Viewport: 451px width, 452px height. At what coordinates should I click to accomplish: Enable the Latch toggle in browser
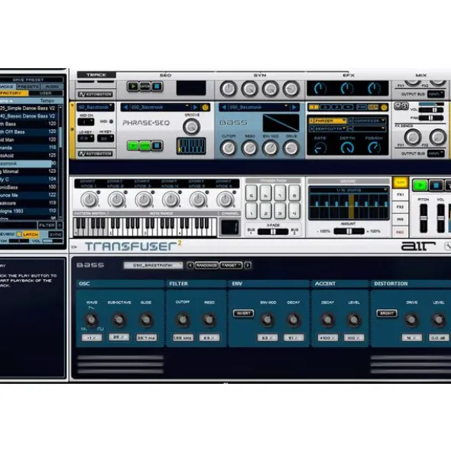coord(31,234)
